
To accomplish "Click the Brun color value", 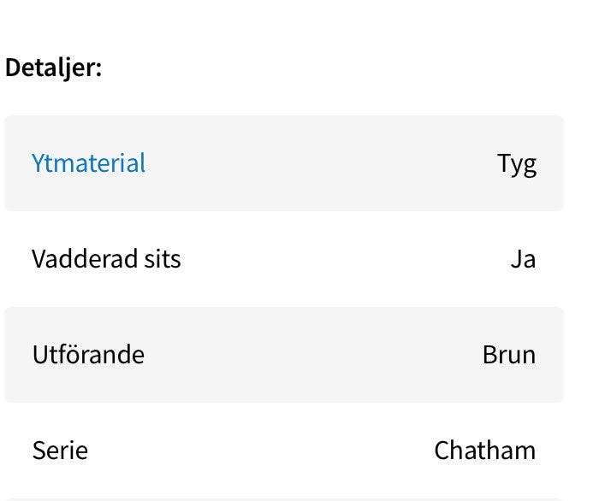I will [x=509, y=355].
